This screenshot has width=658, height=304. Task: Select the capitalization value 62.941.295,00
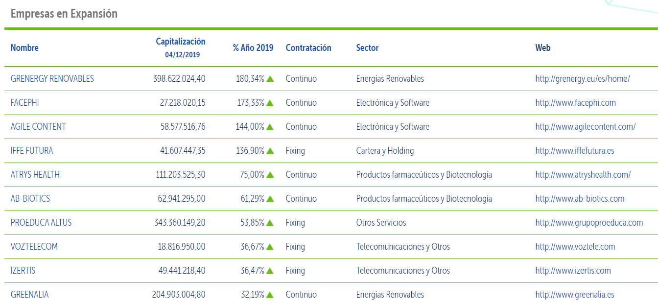[x=183, y=199]
